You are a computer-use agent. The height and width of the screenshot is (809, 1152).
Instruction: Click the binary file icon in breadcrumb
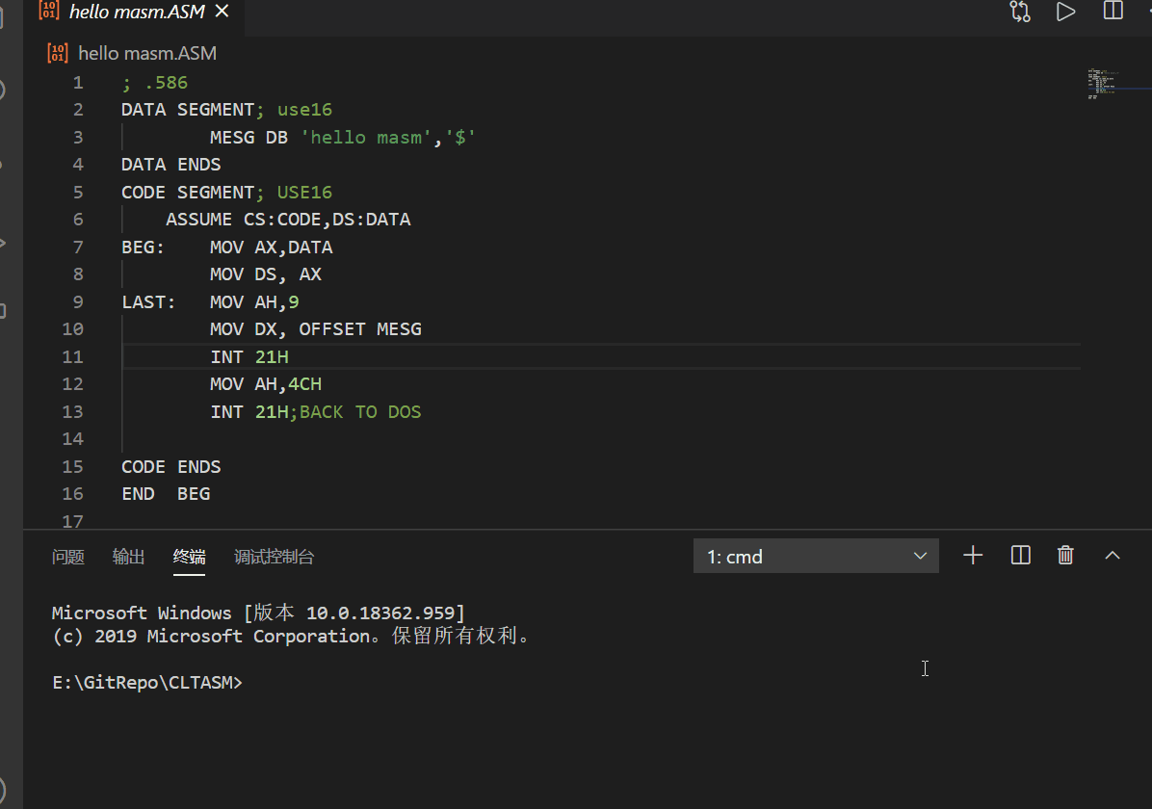(x=57, y=53)
